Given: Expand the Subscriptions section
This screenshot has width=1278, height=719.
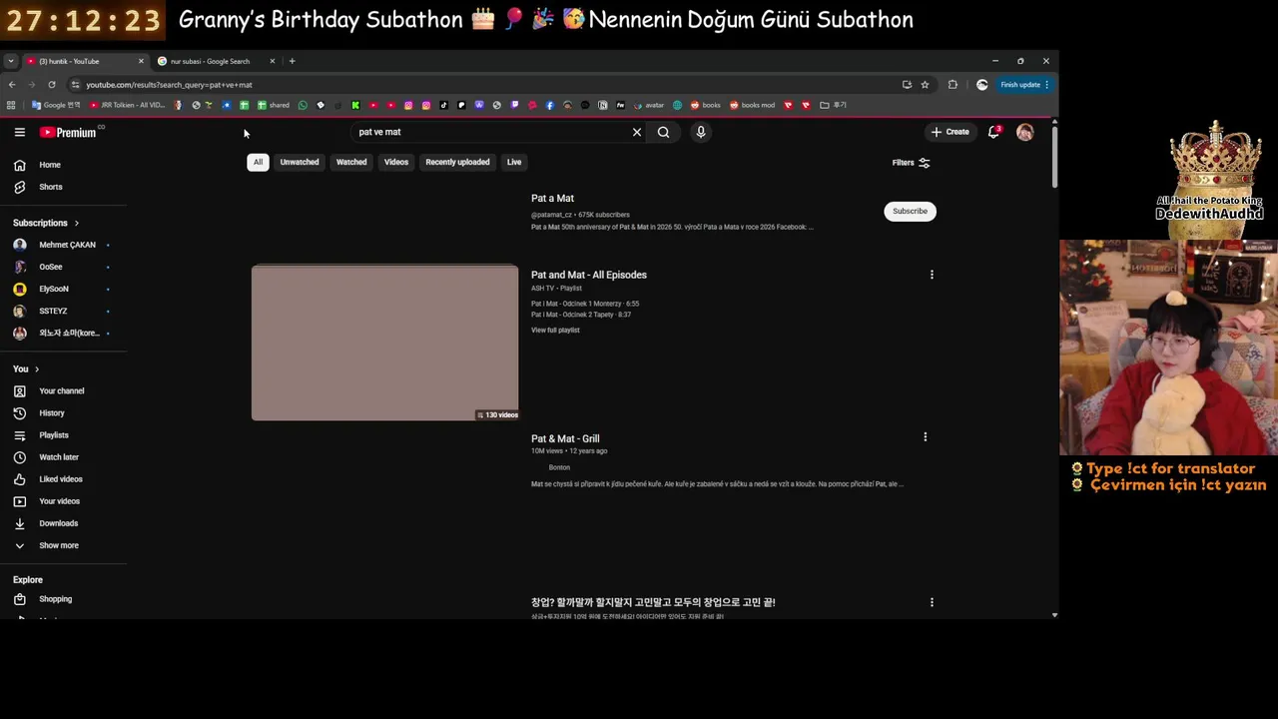Looking at the screenshot, I should pos(46,223).
